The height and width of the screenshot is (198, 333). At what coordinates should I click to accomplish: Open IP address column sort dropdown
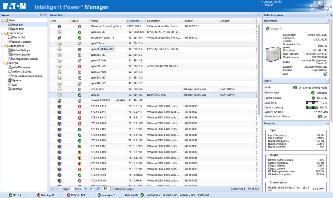point(141,21)
